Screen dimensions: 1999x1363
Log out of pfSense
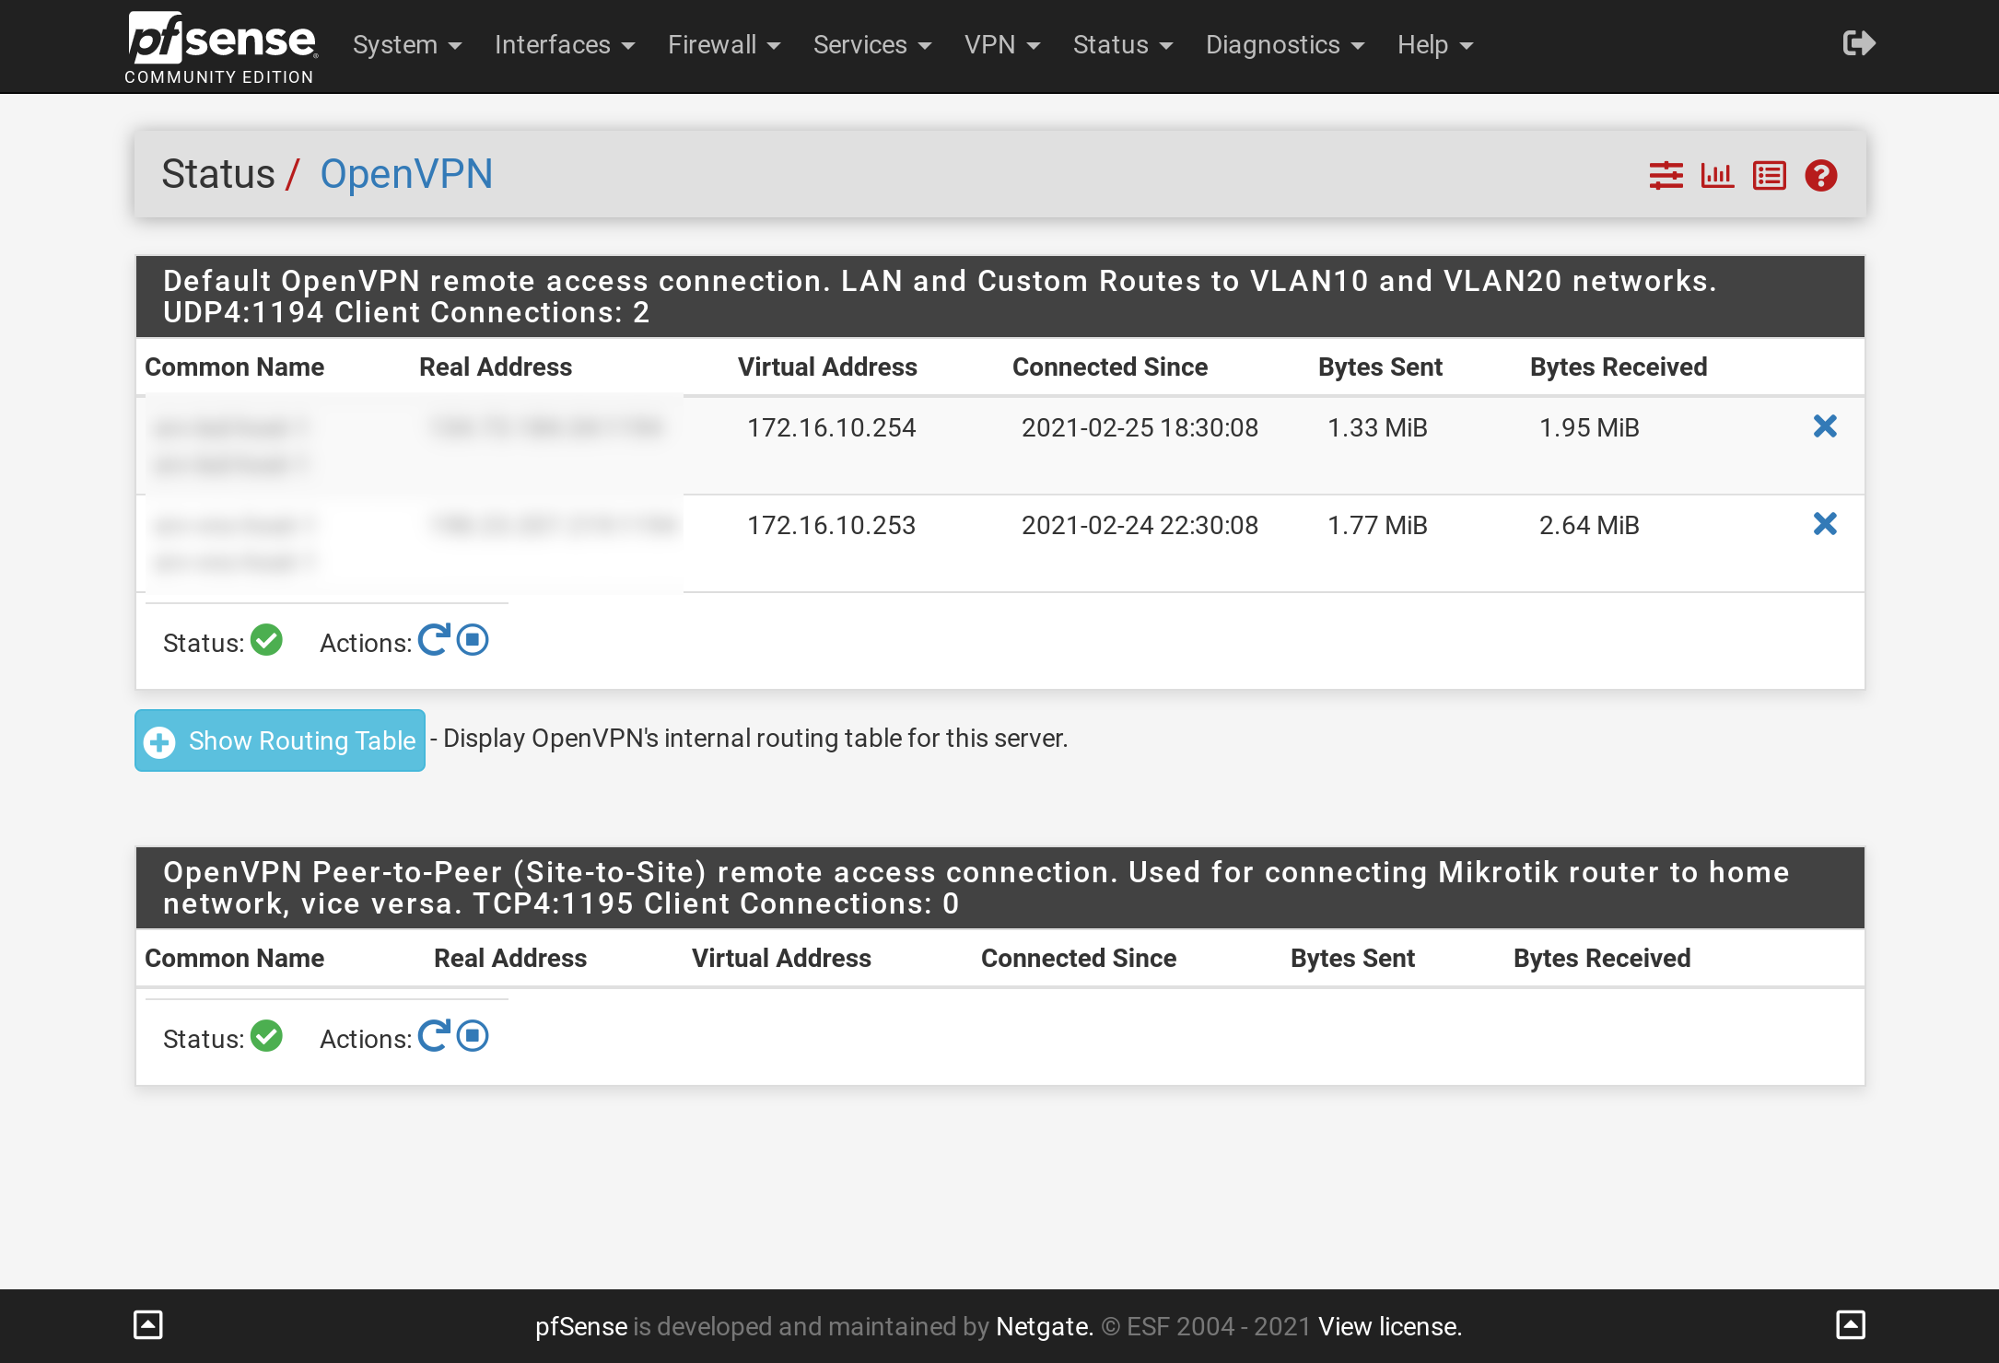point(1857,43)
